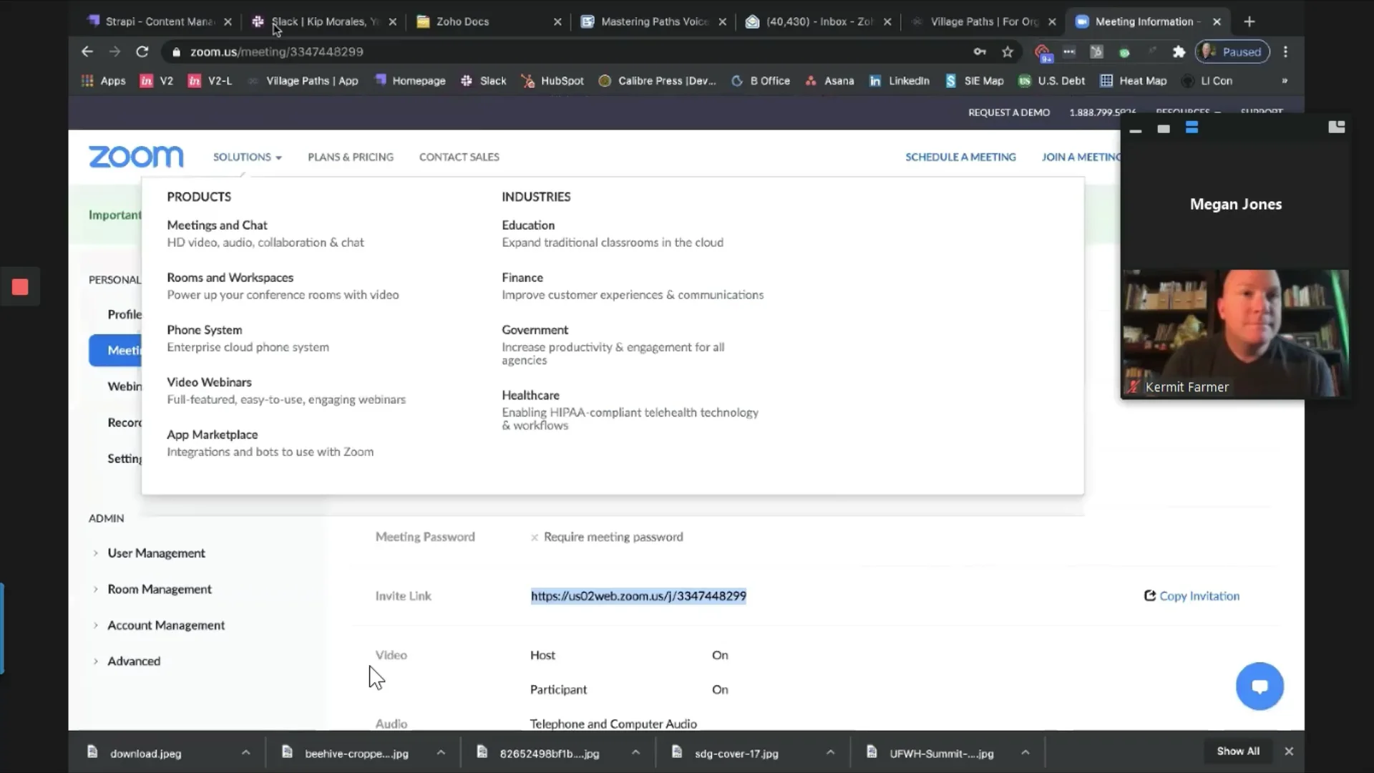Click Schedule a Meeting link
Screen dimensions: 1374x773
coord(960,157)
